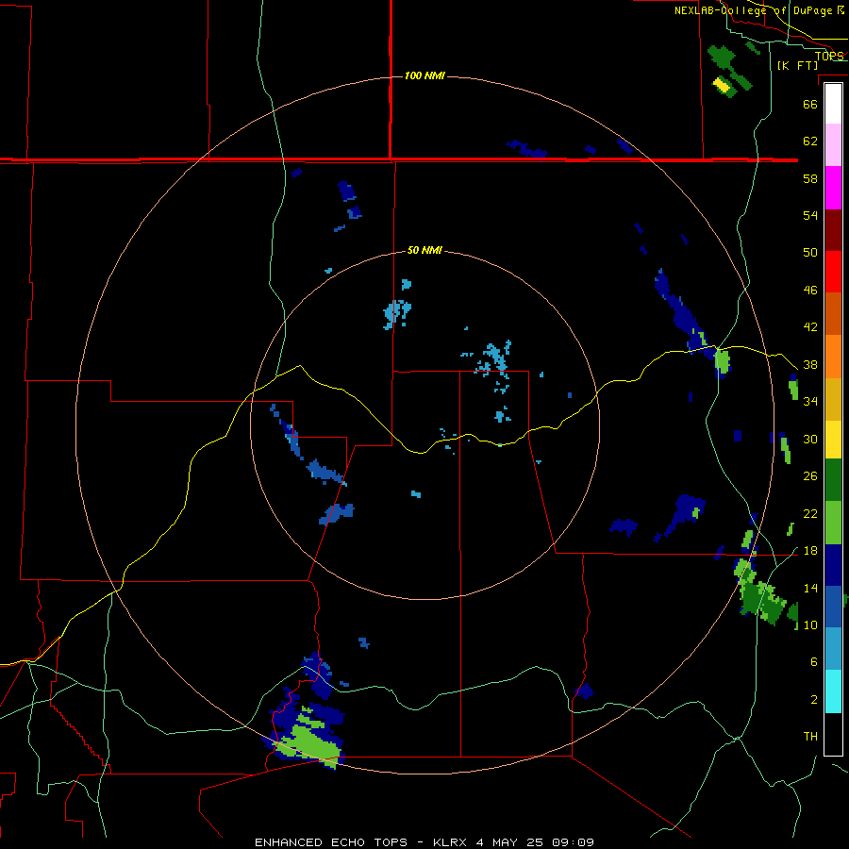
Task: Click the 100 NMI range ring label
Action: 425,75
